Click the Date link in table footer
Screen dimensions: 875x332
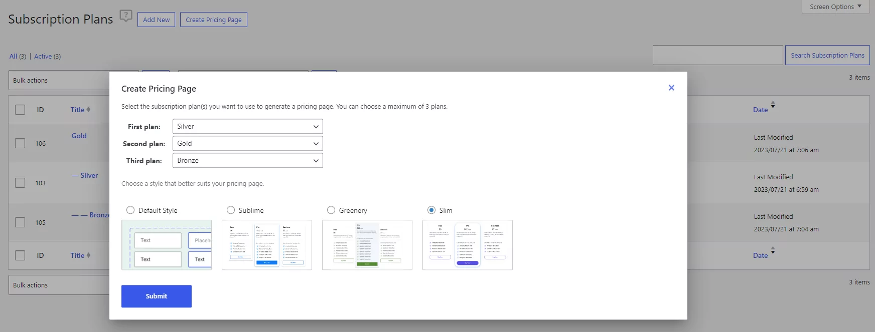pyautogui.click(x=761, y=255)
